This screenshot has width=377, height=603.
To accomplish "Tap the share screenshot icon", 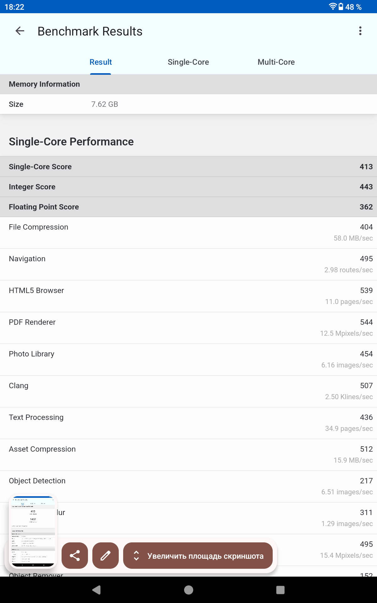I will pos(75,556).
